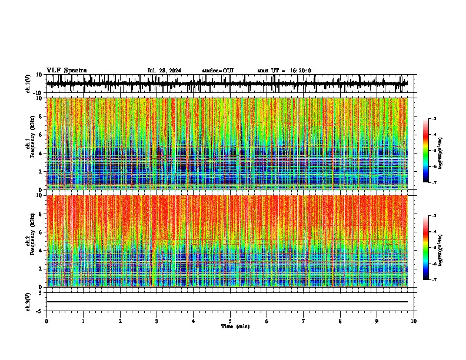Click the "2" kHz tick on ch.1 spectrogram
Image resolution: width=466 pixels, height=360 pixels.
click(41, 171)
